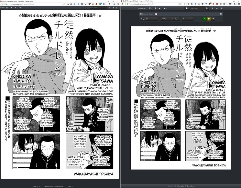Open the green comments button in the reader
241x188 pixels.
tap(204, 19)
